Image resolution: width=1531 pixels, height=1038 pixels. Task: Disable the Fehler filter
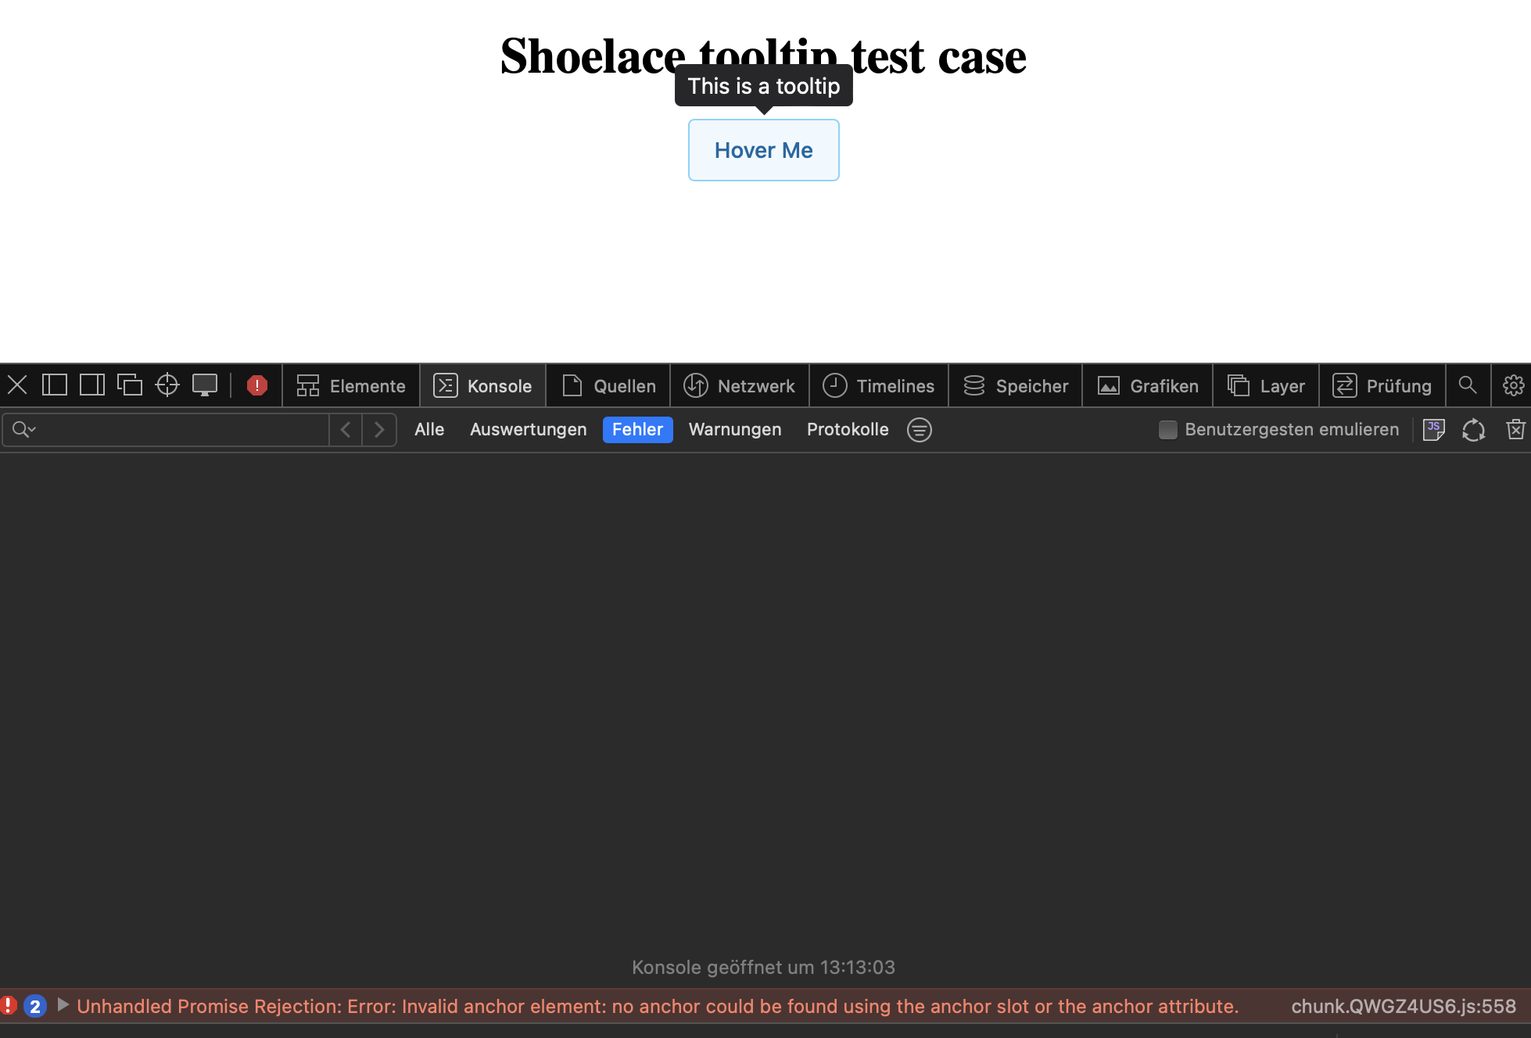tap(637, 429)
